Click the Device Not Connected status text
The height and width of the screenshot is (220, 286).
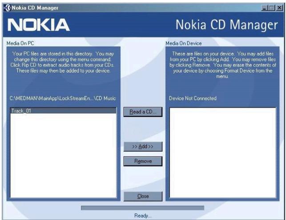(193, 98)
